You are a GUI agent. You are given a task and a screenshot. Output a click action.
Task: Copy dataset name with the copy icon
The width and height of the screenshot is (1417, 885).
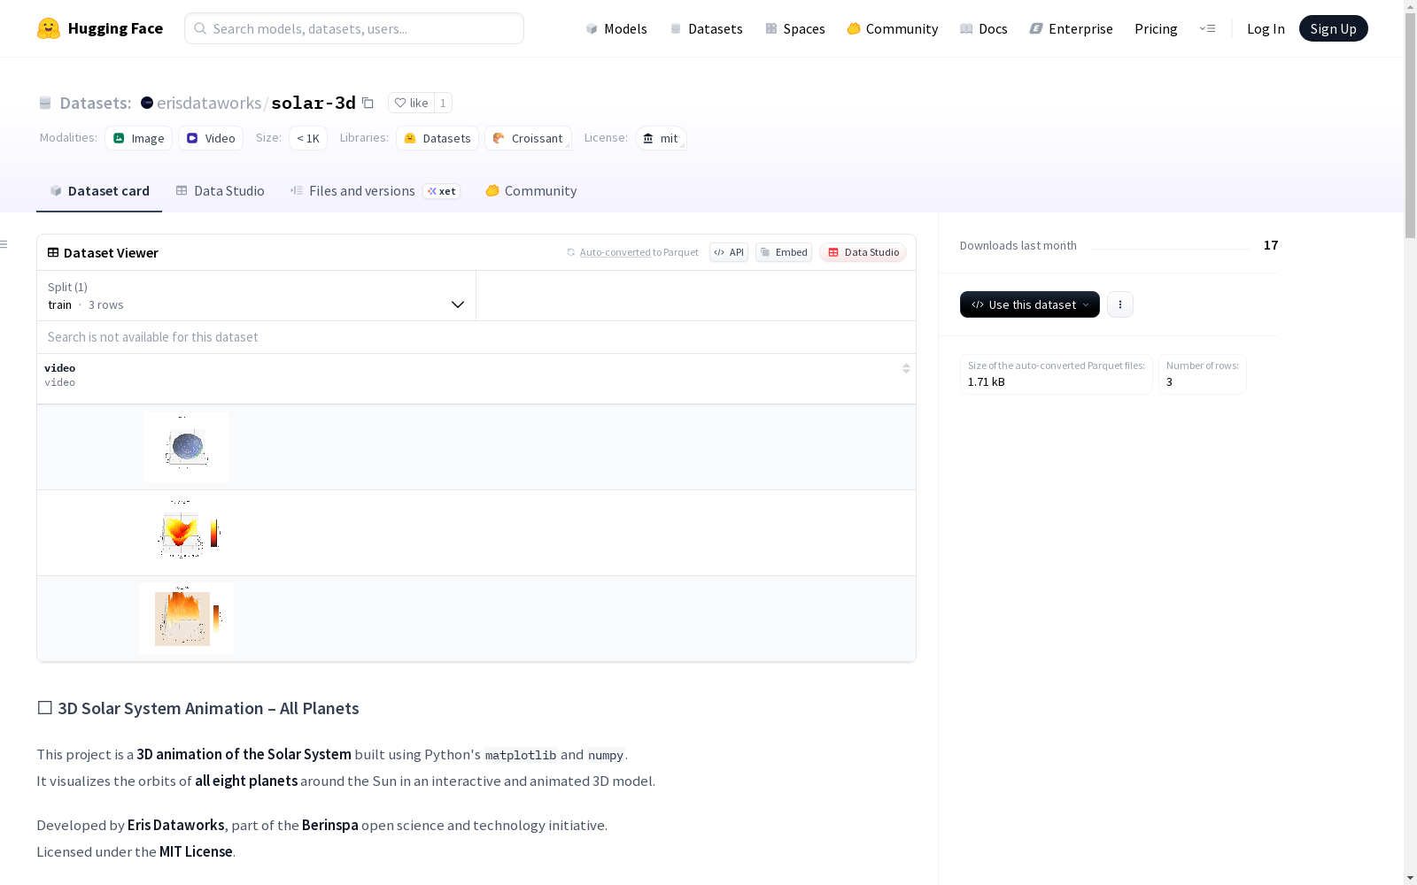(x=368, y=103)
